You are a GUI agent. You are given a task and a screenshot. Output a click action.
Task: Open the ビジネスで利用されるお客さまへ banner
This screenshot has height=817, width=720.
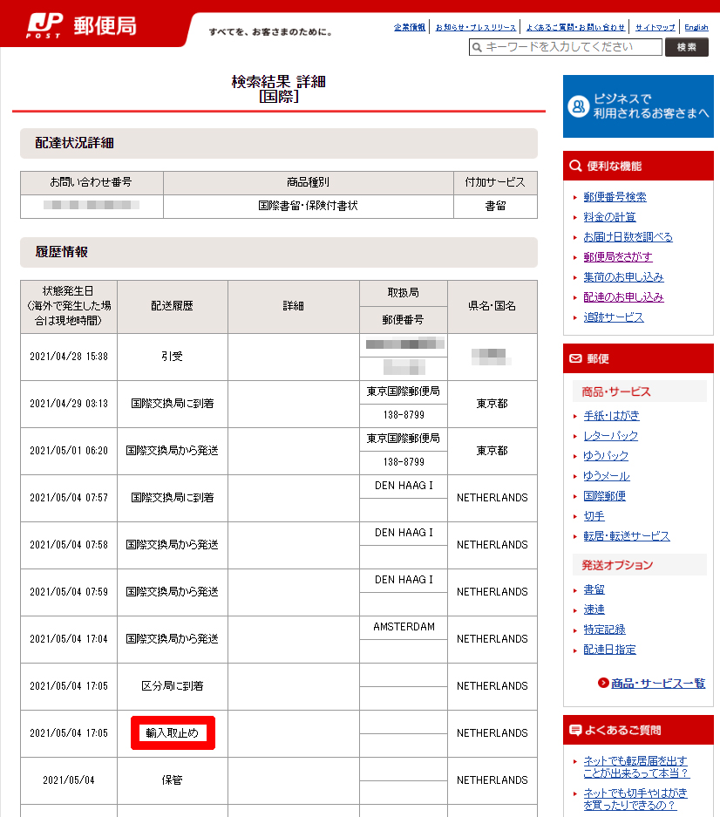pos(638,106)
